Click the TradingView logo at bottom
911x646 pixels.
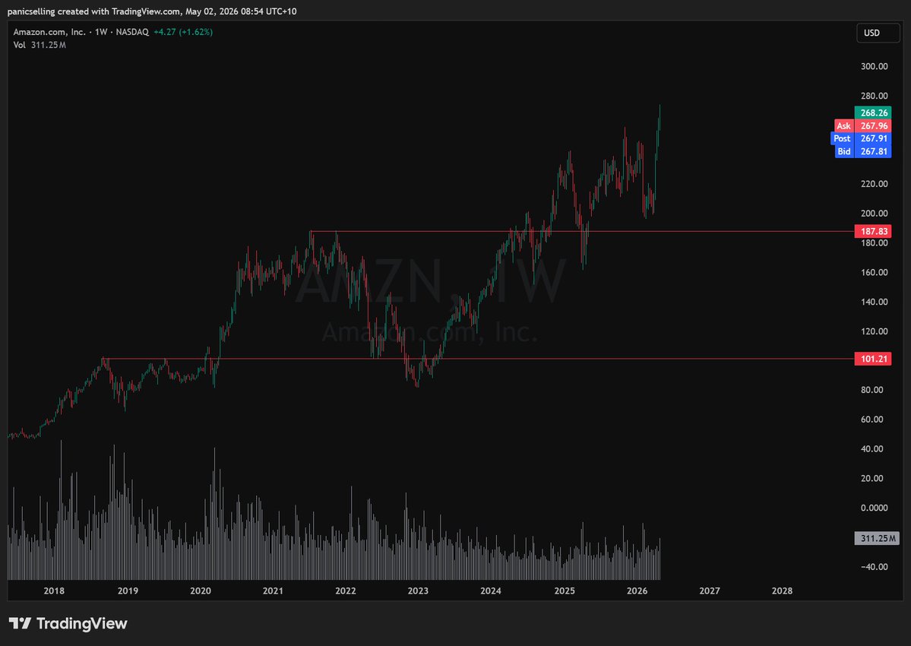68,623
